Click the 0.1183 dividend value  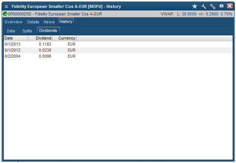pos(45,44)
